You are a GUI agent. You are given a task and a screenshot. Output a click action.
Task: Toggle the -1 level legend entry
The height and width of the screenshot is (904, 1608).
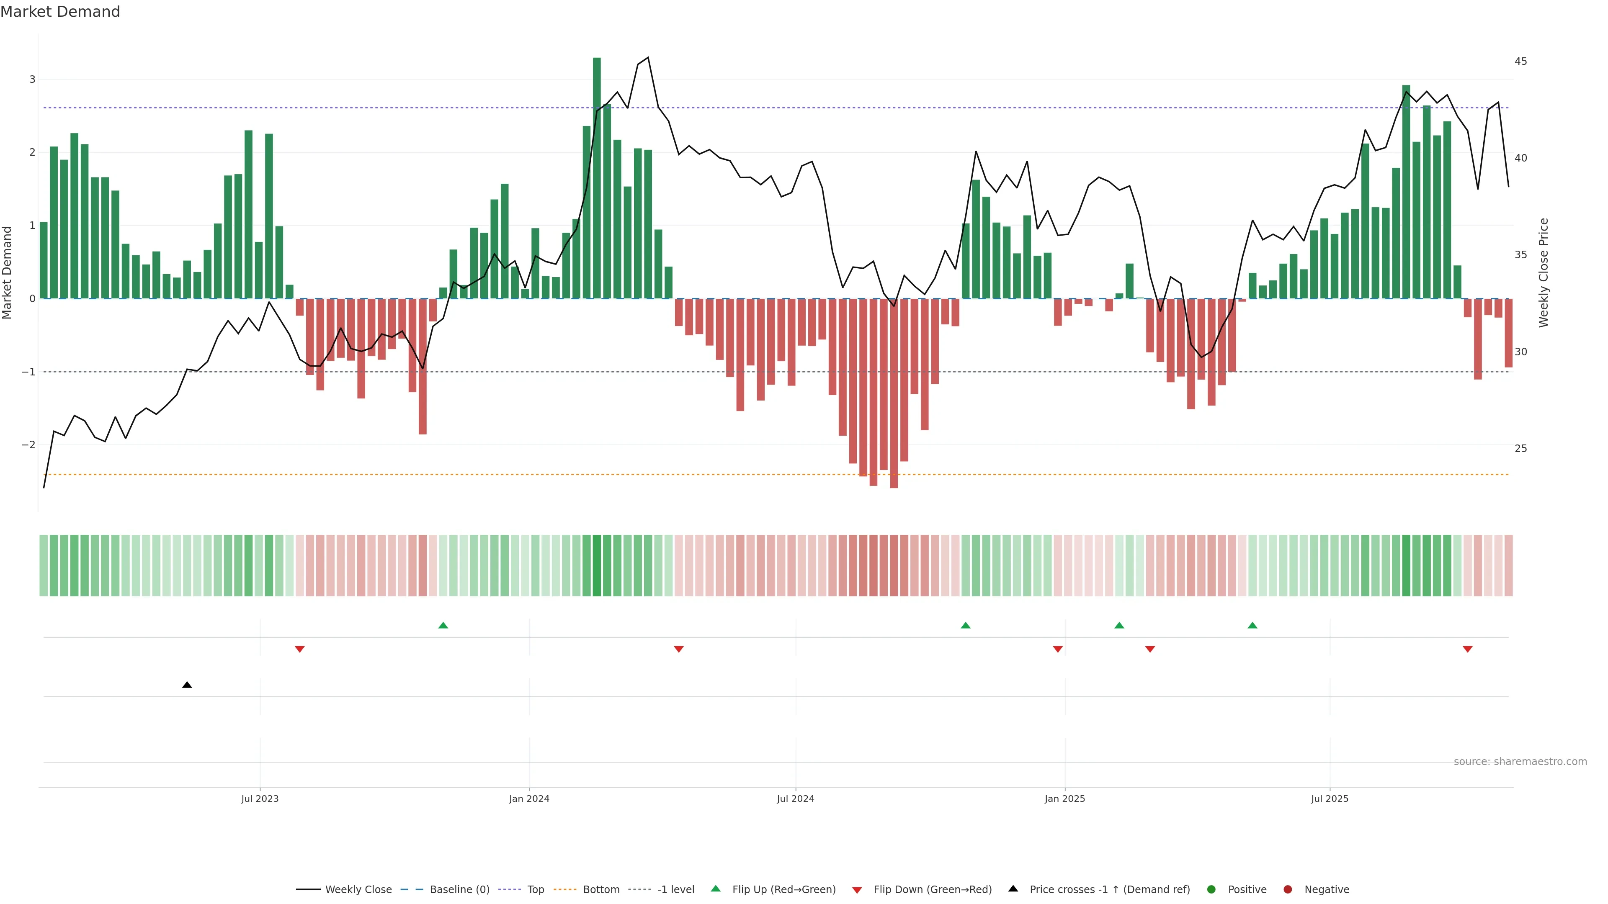pyautogui.click(x=675, y=889)
